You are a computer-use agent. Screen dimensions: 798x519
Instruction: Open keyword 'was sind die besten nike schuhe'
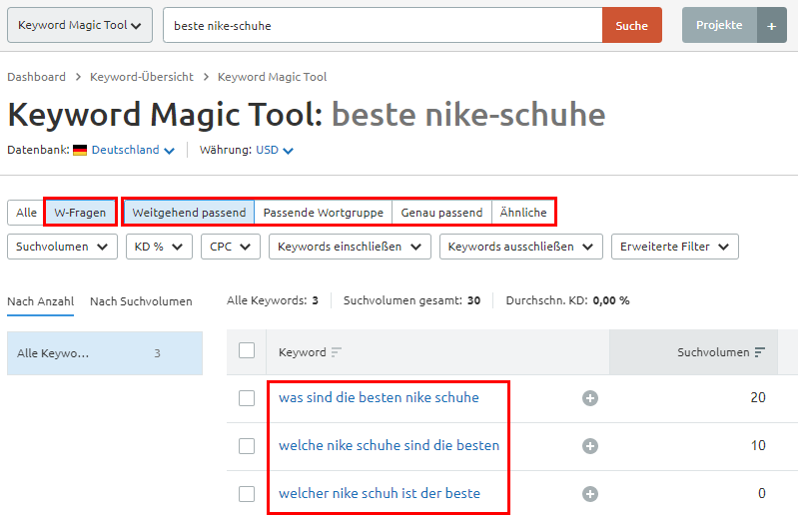(379, 397)
